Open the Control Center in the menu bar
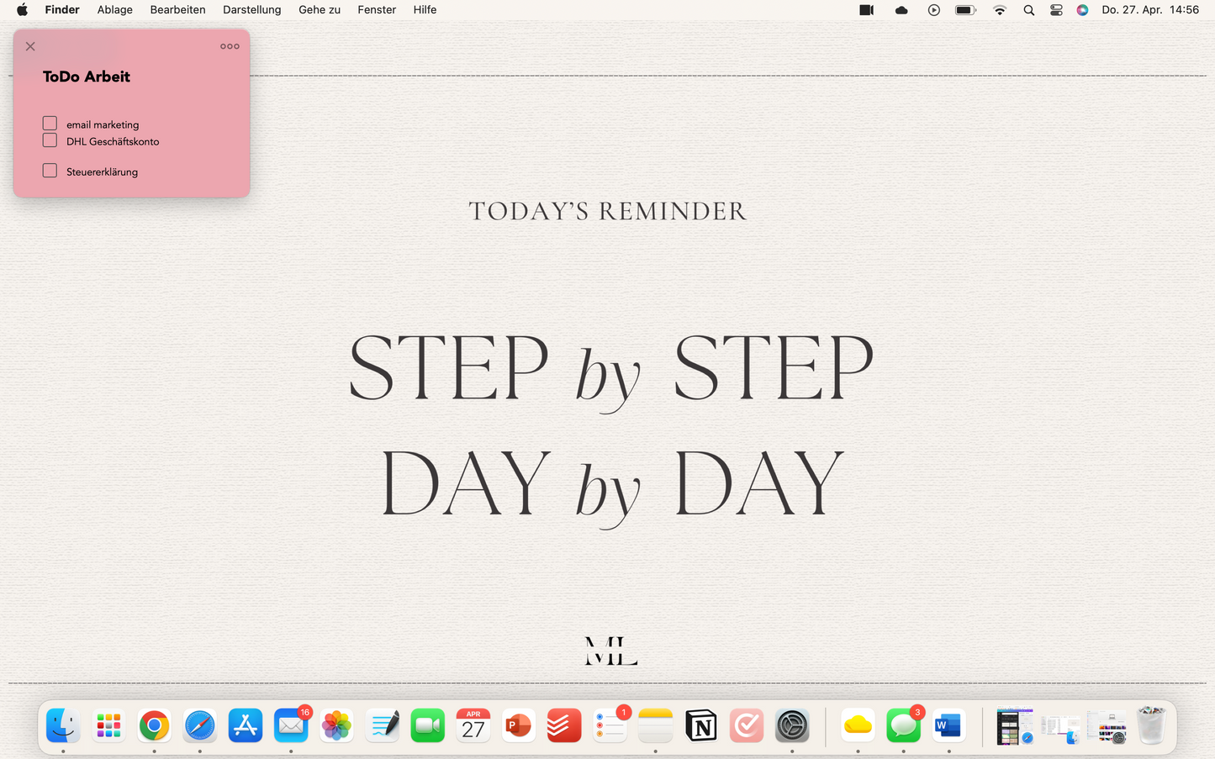1215x759 pixels. click(1056, 10)
